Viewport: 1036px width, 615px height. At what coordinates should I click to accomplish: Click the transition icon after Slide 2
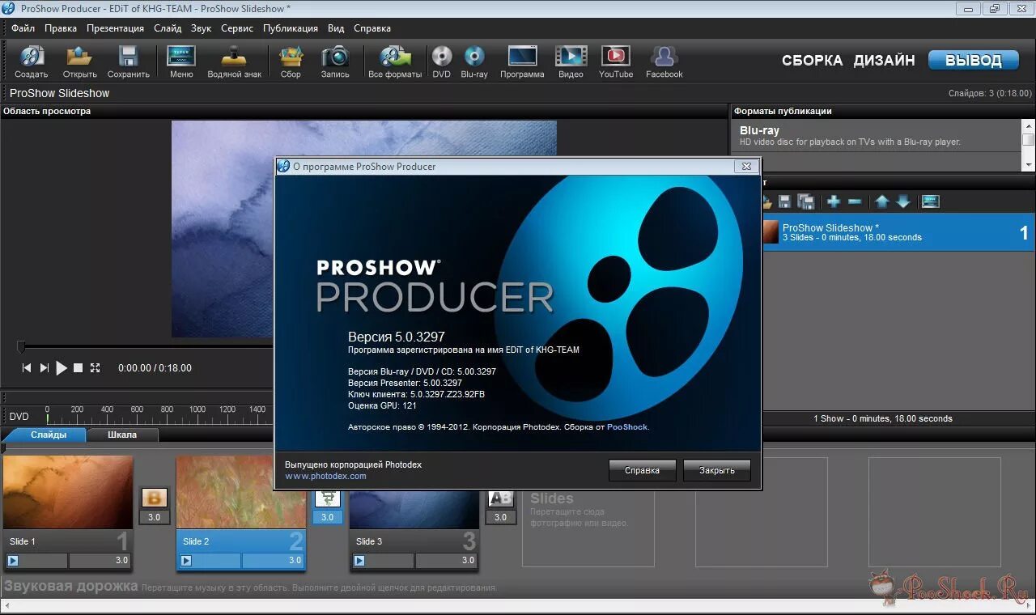pyautogui.click(x=327, y=498)
